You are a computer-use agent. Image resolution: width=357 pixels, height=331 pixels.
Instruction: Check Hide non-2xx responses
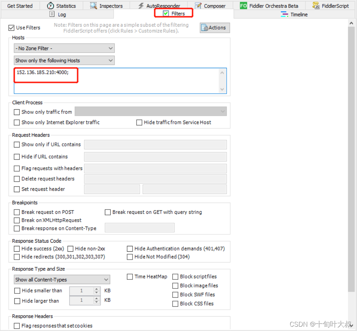70,249
